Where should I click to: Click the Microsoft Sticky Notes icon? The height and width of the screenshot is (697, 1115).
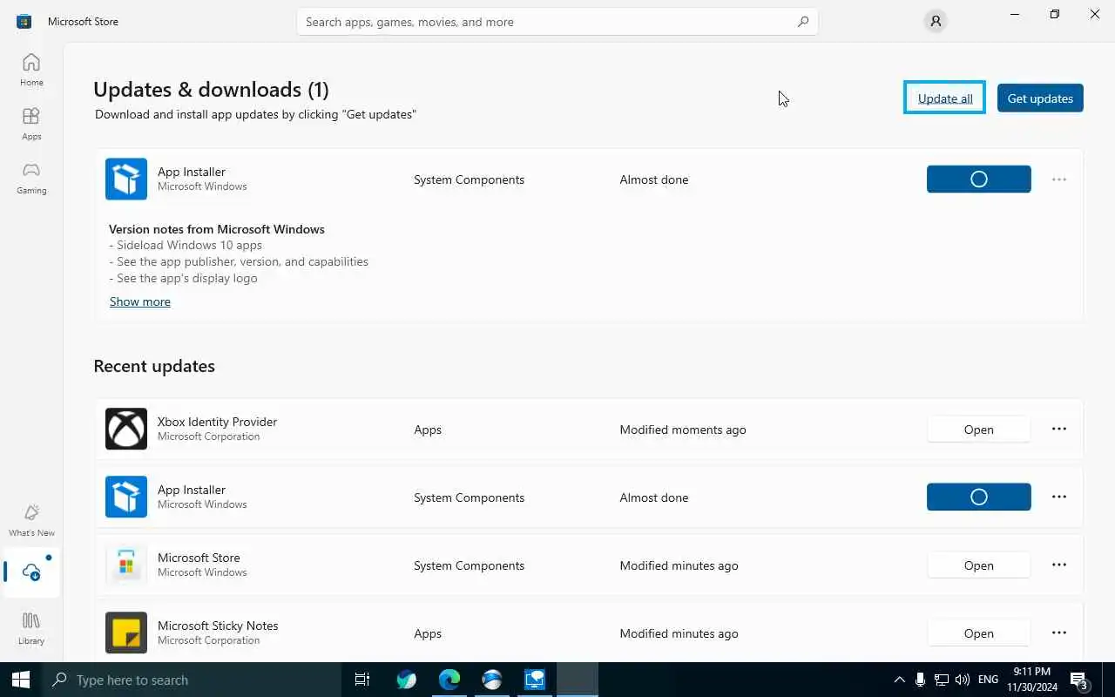[x=126, y=633]
